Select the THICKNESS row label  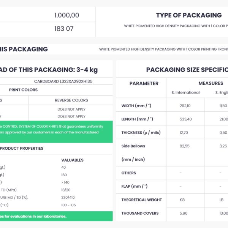pos(141,133)
